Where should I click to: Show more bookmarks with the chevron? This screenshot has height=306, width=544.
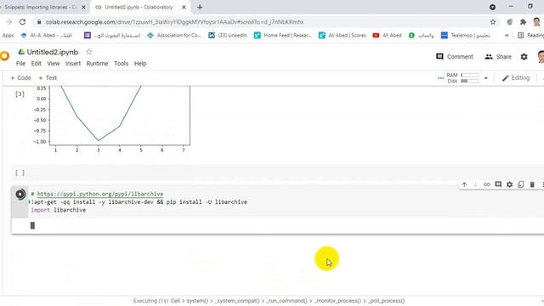(x=507, y=36)
